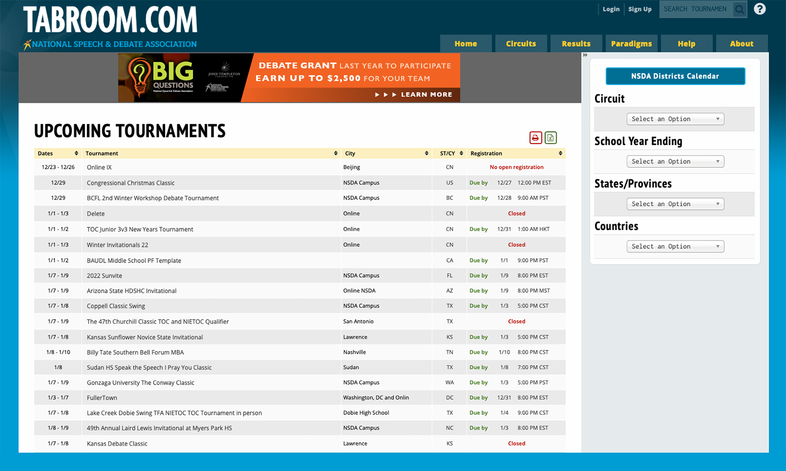Image resolution: width=786 pixels, height=471 pixels.
Task: Open the Circuits tab
Action: [521, 43]
